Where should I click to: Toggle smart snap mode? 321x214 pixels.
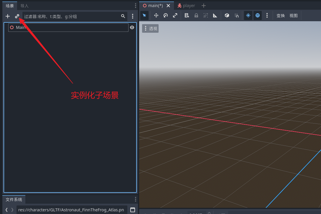pyautogui.click(x=236, y=16)
